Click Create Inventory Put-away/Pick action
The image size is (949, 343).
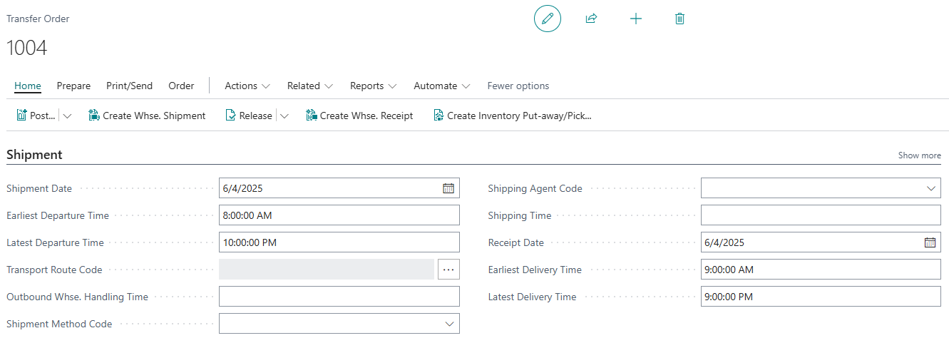coord(513,116)
